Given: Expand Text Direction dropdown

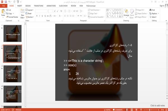Looking at the screenshot, I should point(94,10).
